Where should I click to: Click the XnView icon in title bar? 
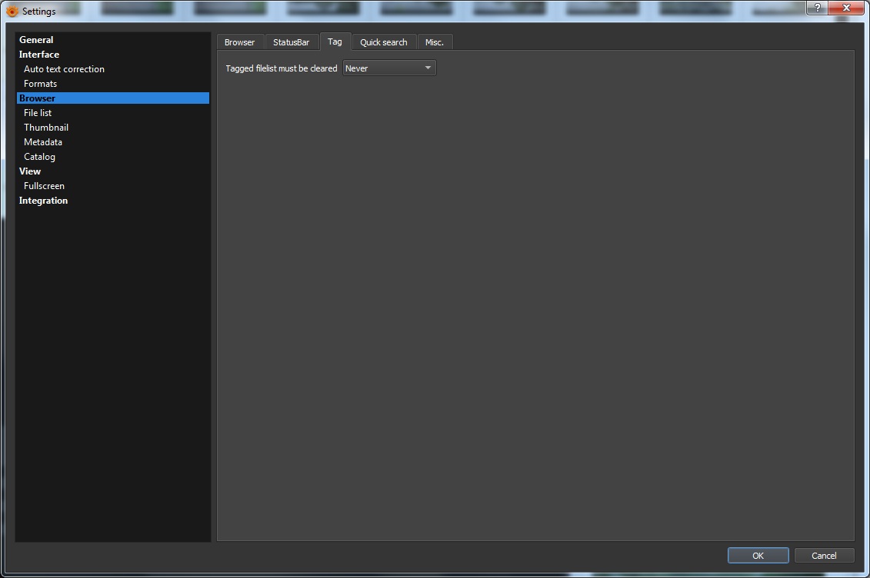click(x=12, y=11)
